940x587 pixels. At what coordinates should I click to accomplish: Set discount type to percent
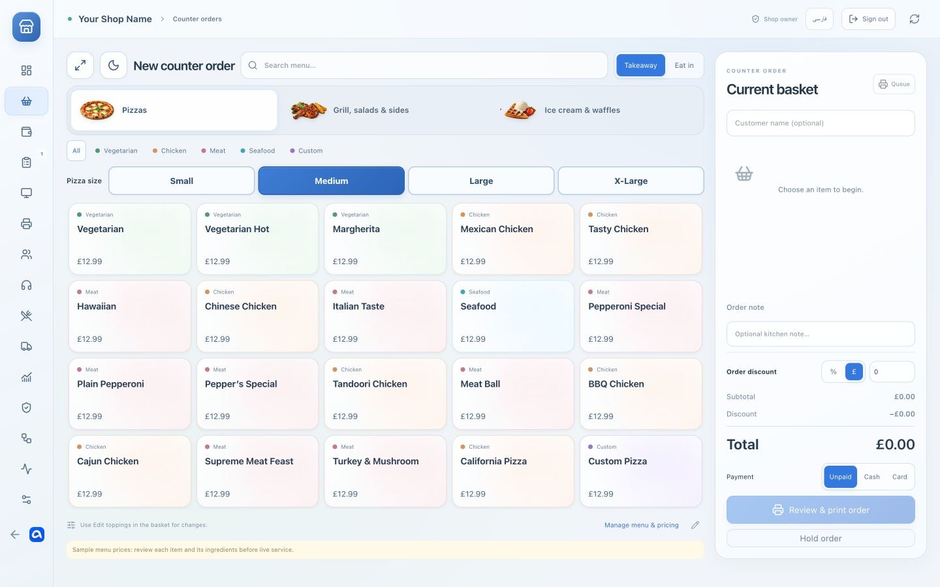(833, 372)
